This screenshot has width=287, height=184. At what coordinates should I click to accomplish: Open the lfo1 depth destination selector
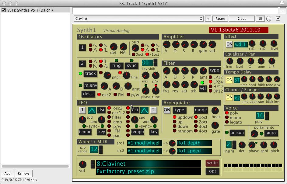pos(194,143)
